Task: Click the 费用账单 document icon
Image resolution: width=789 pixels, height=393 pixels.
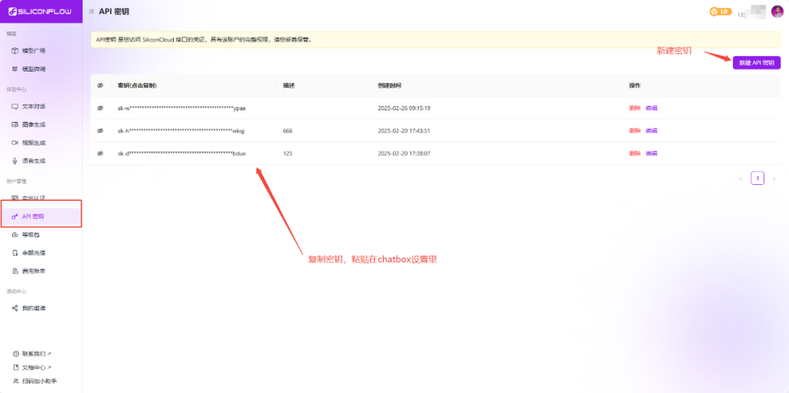Action: pyautogui.click(x=15, y=271)
